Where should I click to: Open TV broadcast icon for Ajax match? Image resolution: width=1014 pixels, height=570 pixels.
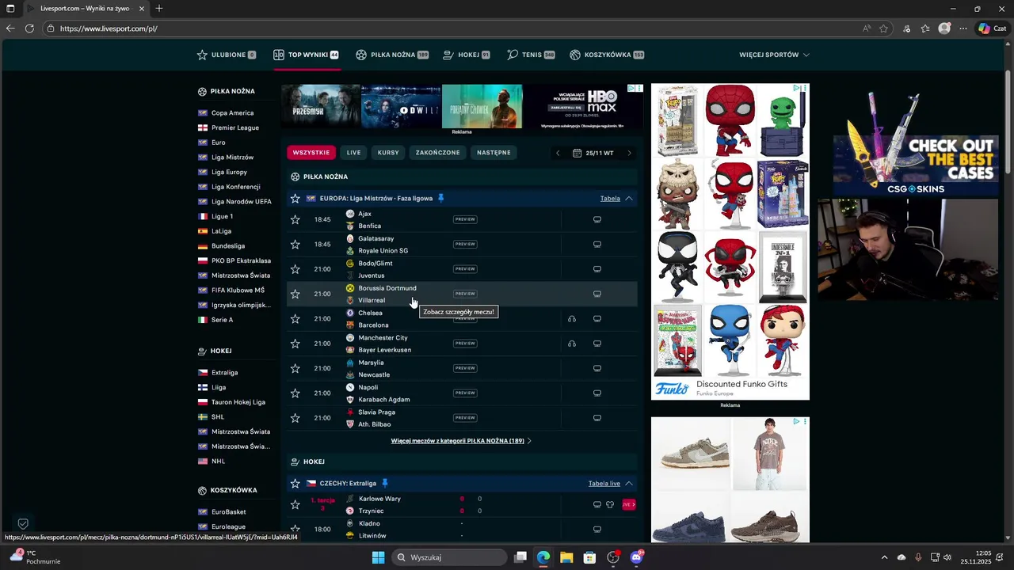pyautogui.click(x=597, y=219)
